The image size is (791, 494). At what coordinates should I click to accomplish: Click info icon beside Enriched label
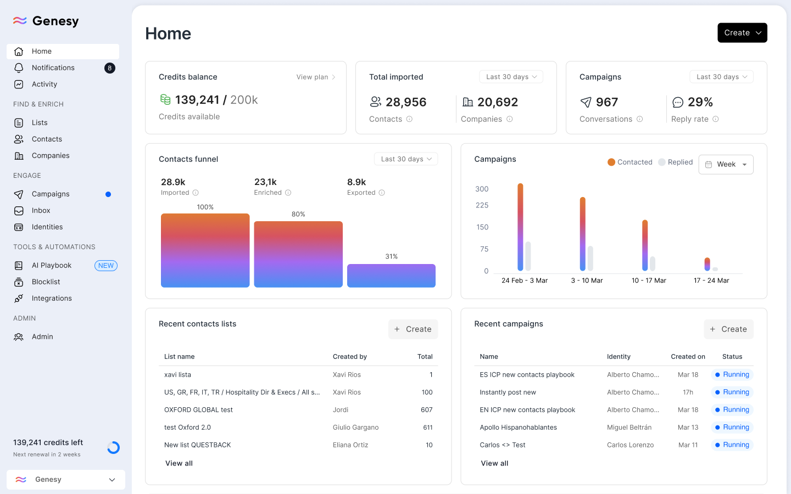pos(288,193)
